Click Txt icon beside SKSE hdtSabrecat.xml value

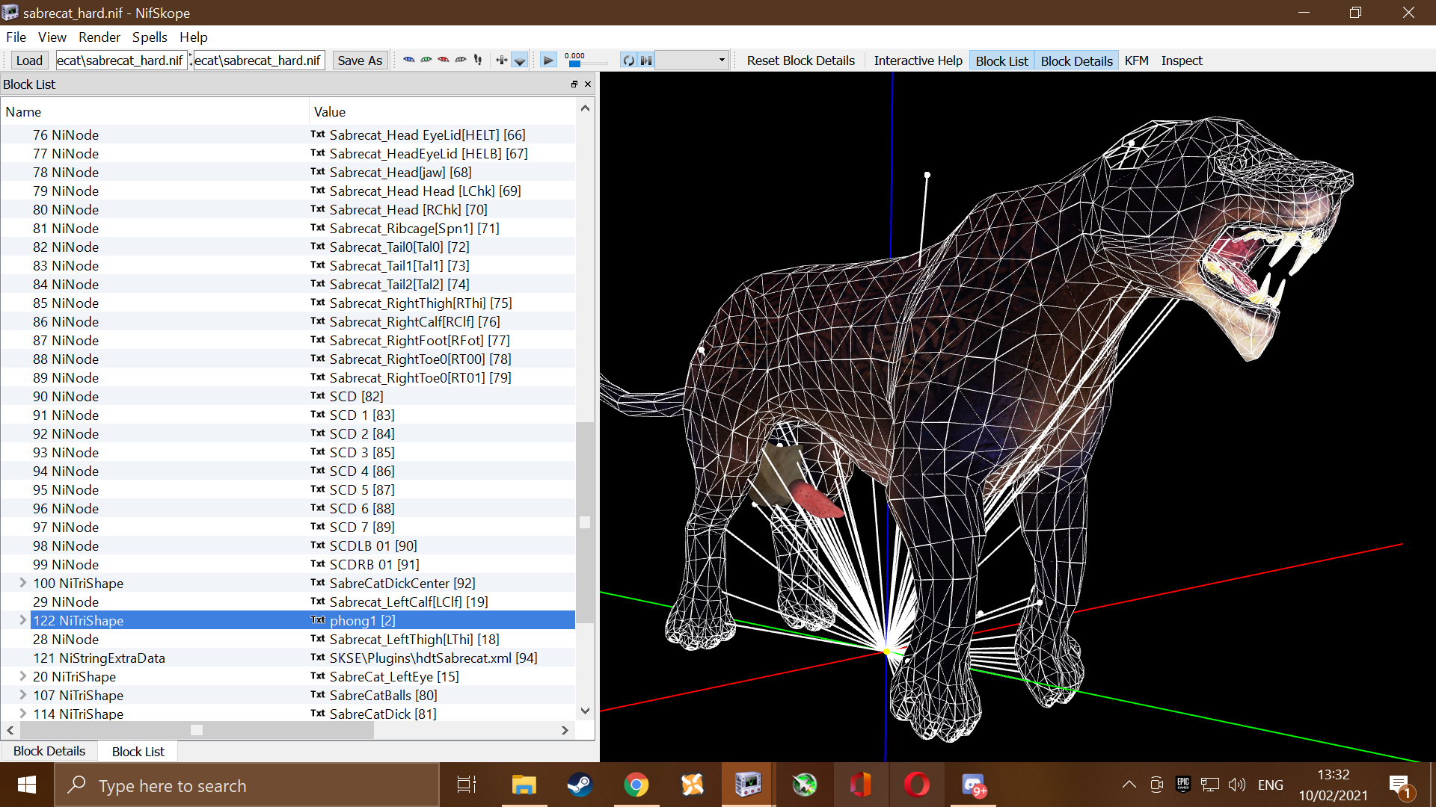[318, 658]
